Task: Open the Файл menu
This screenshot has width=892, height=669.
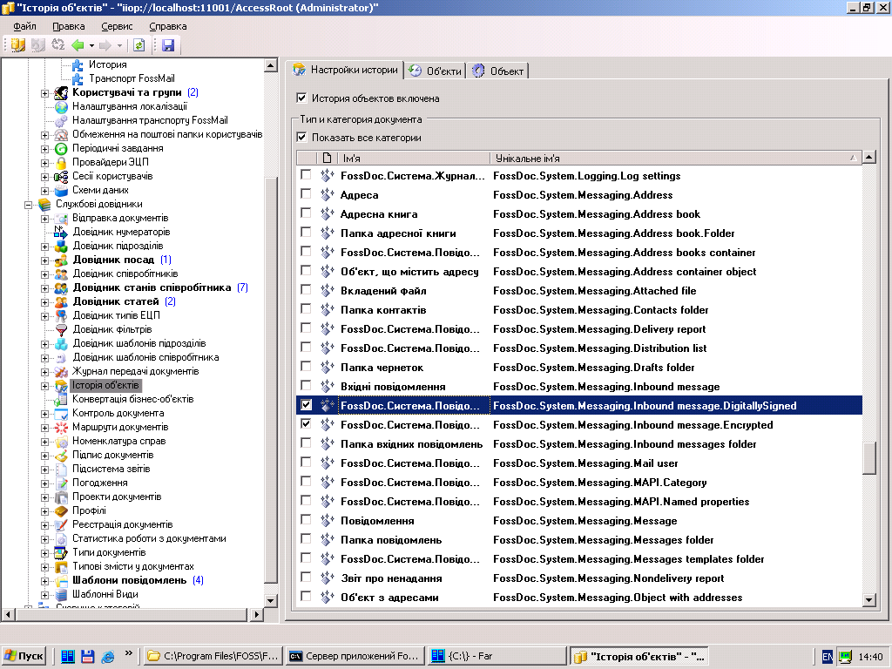Action: [x=24, y=26]
